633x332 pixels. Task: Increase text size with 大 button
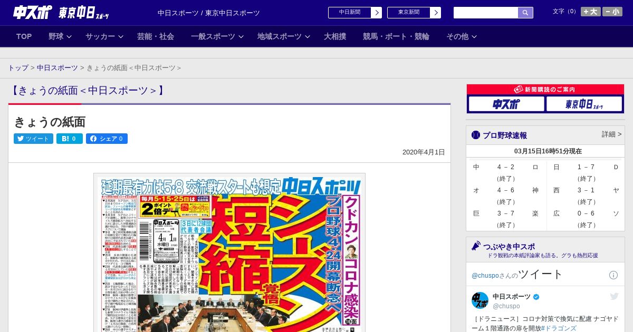590,12
